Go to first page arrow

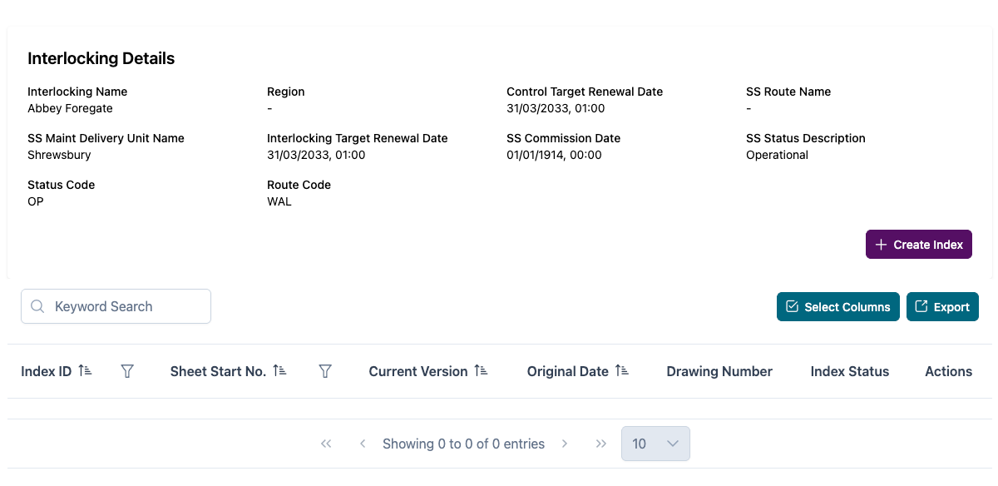(326, 444)
